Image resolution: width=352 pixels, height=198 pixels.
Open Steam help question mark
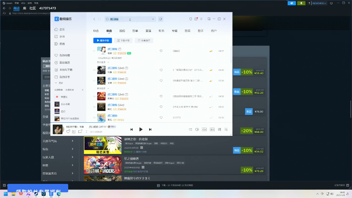[309, 3]
